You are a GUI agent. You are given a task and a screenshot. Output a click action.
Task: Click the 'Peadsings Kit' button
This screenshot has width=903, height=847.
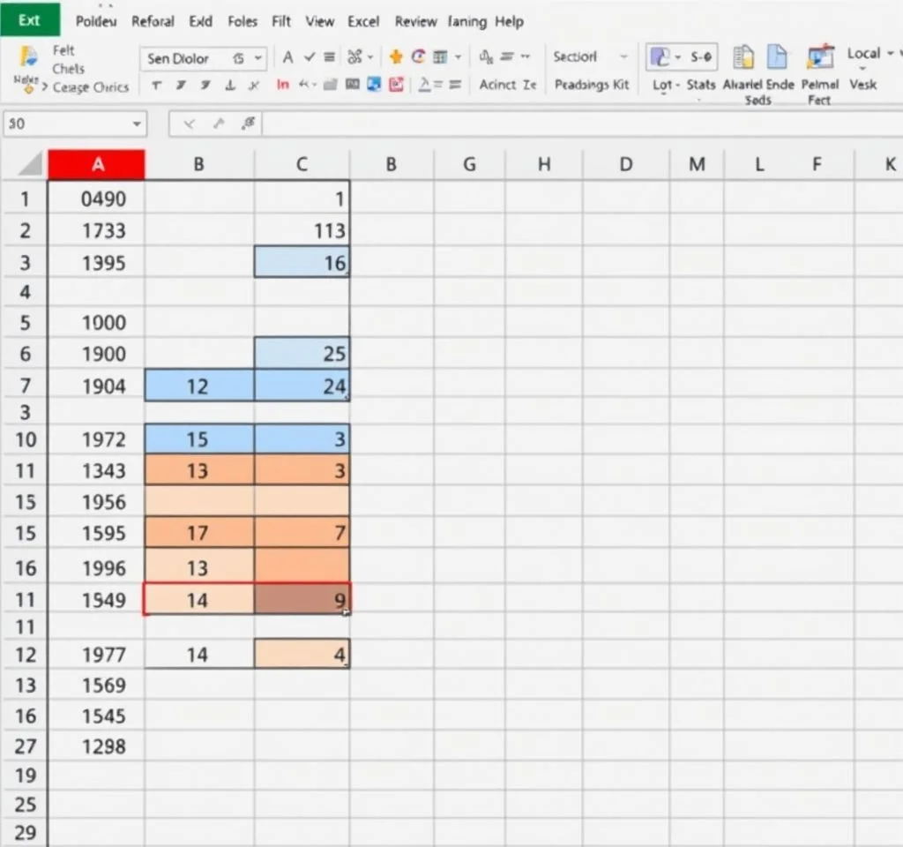592,85
